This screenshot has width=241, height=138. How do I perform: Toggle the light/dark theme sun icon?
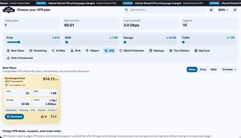(x=235, y=10)
